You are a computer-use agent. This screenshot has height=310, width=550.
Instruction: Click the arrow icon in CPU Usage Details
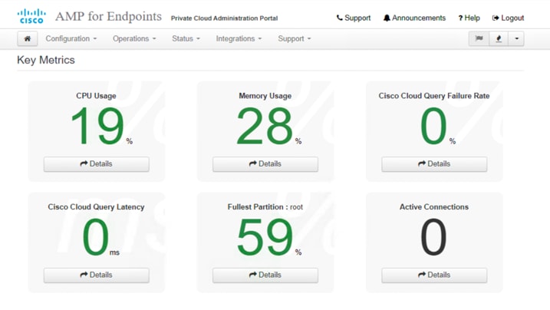click(84, 163)
